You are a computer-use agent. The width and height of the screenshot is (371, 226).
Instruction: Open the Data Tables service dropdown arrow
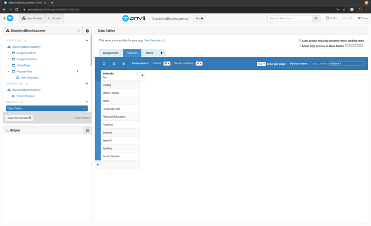coord(84,108)
